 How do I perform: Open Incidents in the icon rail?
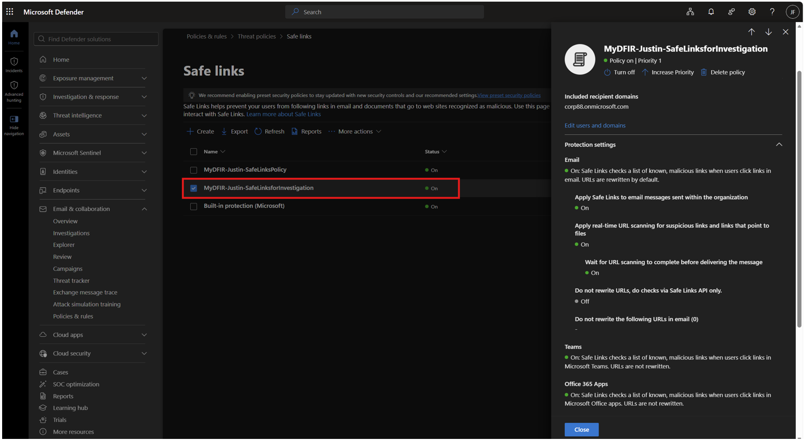[x=14, y=65]
